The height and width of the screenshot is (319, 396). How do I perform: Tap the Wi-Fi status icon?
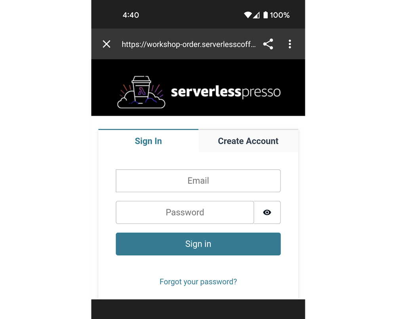click(248, 15)
